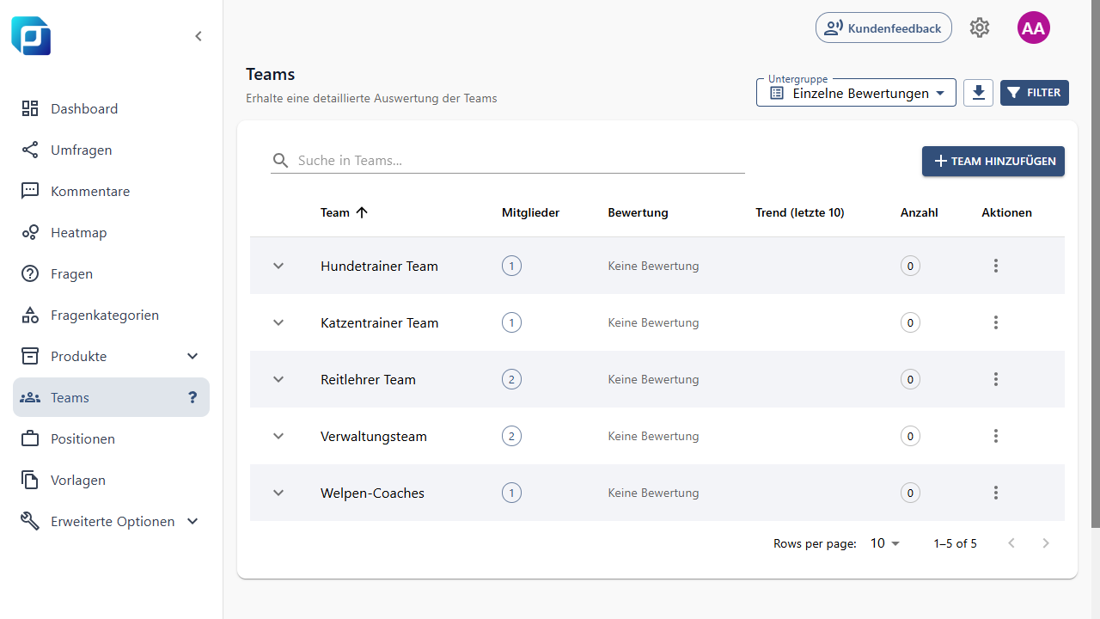Open actions menu for Reitlehrer Team
The height and width of the screenshot is (619, 1100).
[996, 379]
